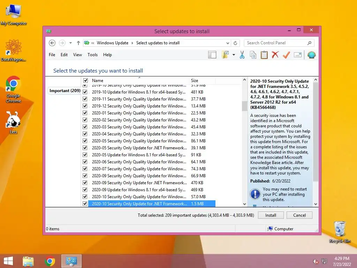
Task: Open My Computer desktop icon
Action: pos(14,15)
